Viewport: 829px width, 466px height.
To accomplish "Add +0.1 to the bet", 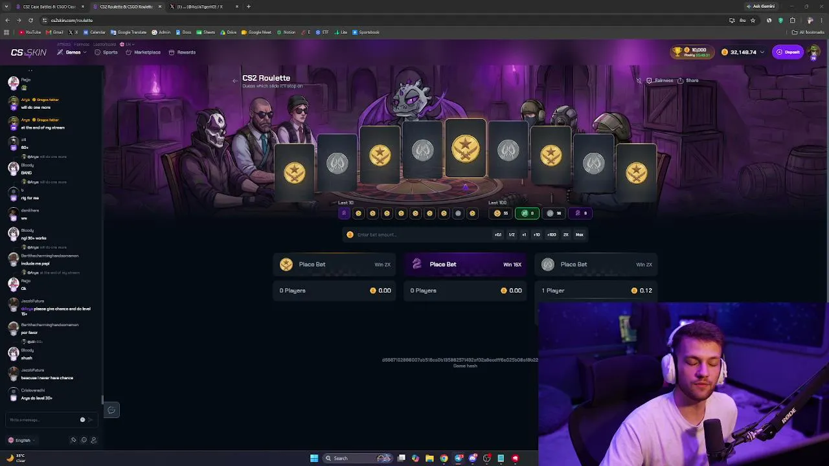I will pos(498,235).
